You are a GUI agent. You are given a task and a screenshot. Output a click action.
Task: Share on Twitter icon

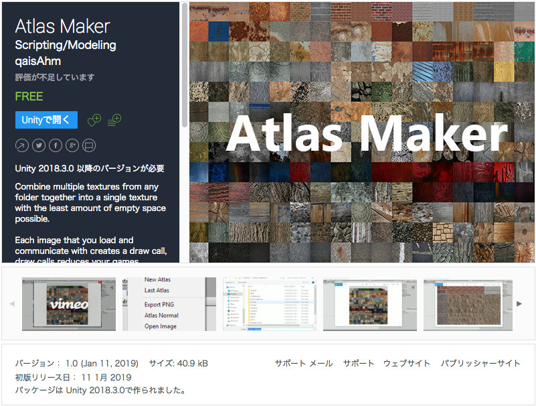[39, 145]
